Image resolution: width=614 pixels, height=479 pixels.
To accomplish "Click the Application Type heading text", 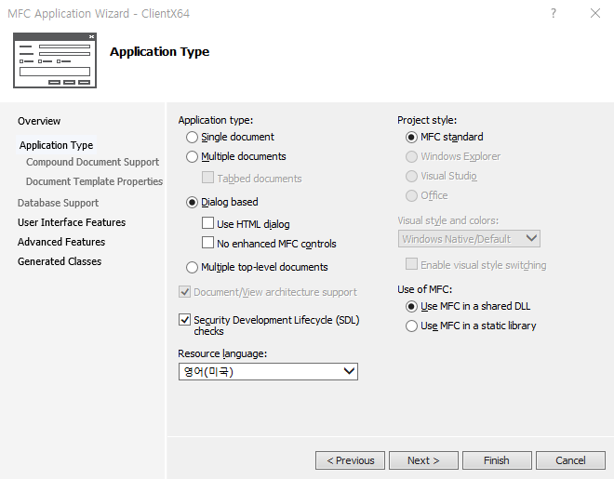I will (x=159, y=52).
